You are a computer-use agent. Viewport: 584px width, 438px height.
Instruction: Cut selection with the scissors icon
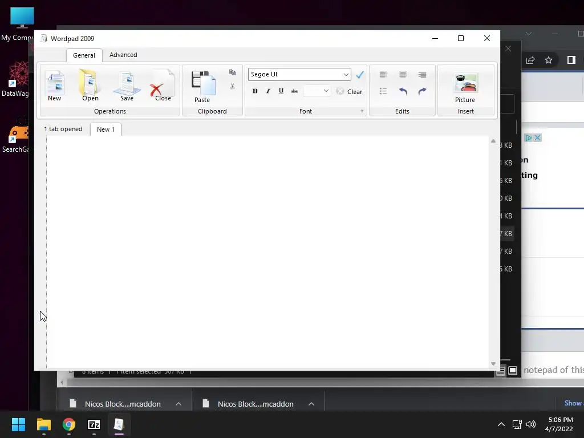point(233,87)
